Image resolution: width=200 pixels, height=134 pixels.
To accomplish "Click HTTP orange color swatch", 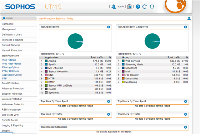I will click(46, 79).
